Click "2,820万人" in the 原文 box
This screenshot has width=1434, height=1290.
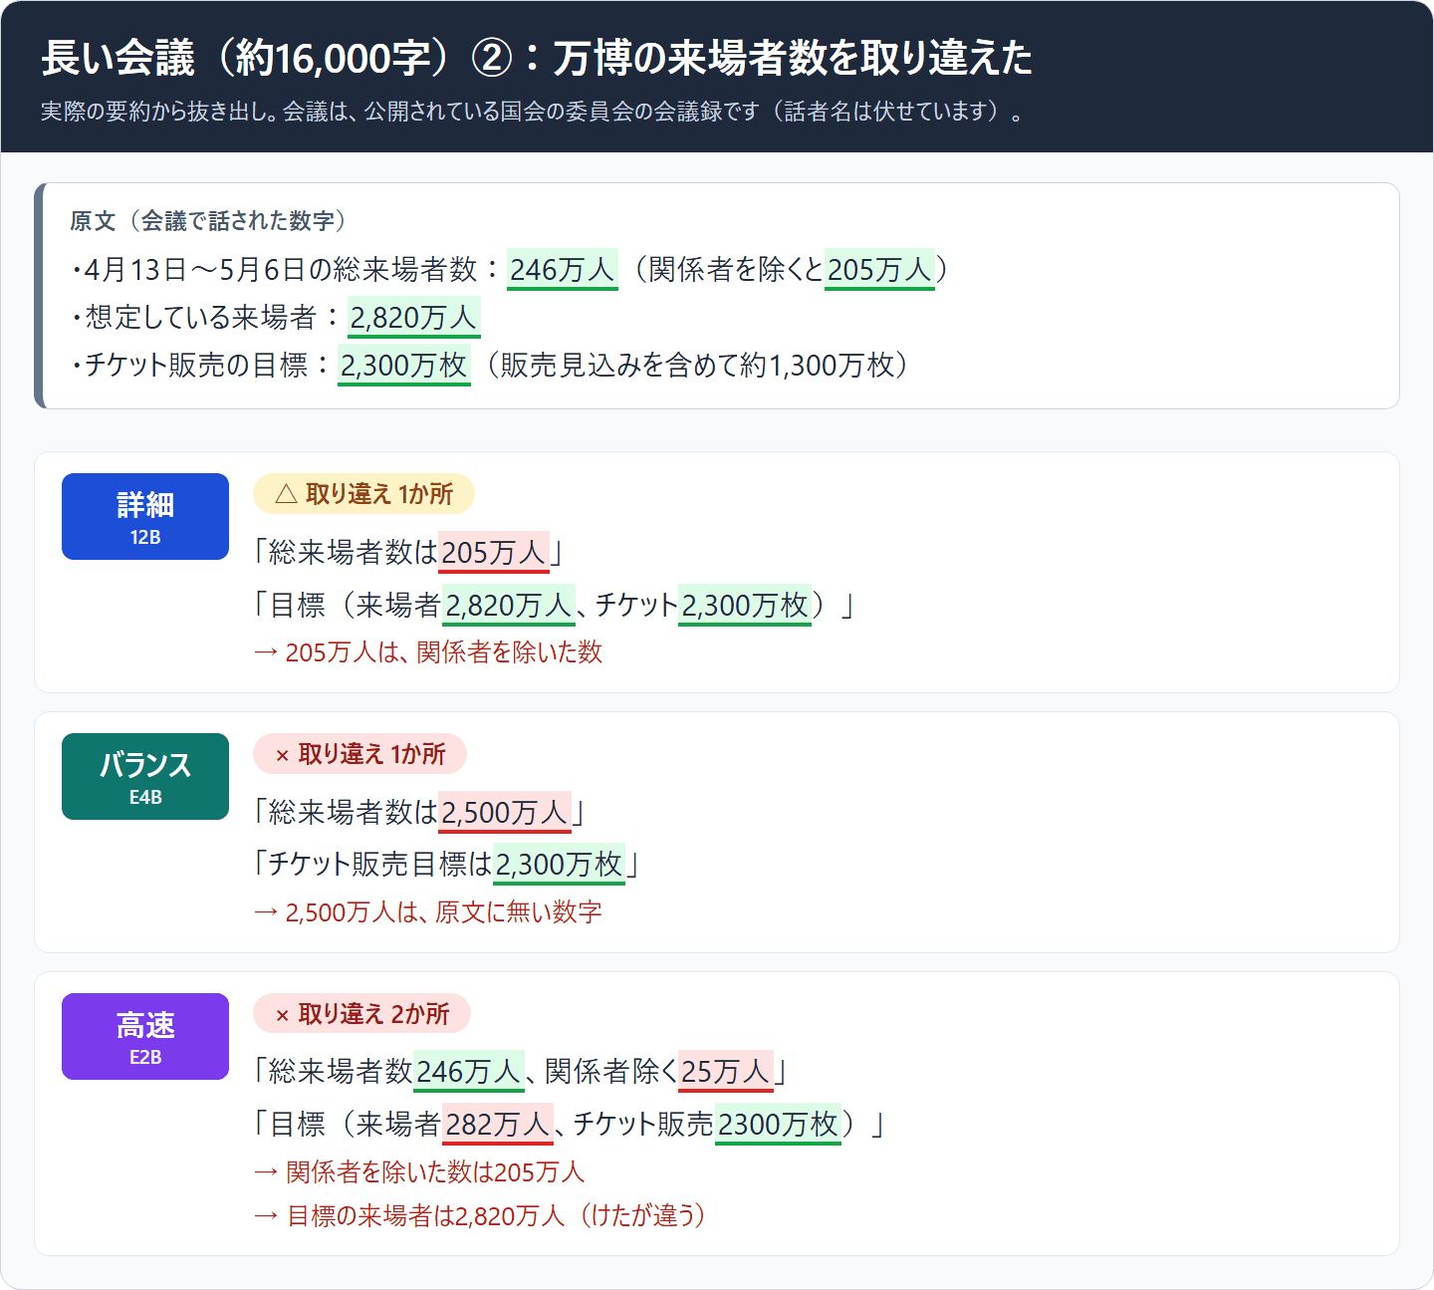(413, 317)
